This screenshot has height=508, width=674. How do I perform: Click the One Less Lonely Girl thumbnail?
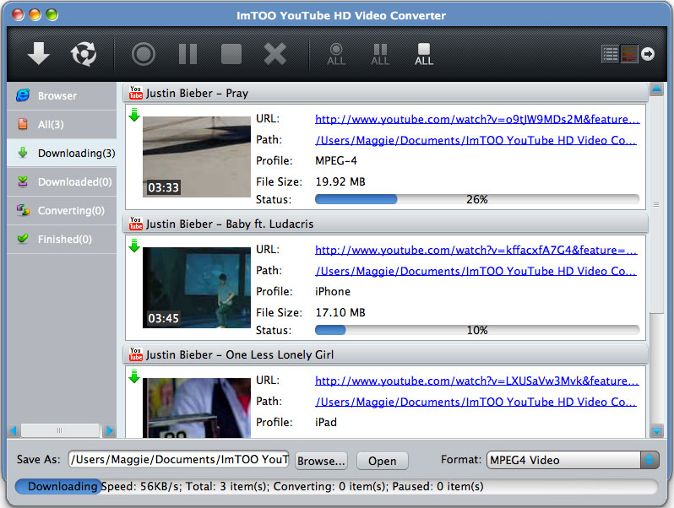tap(197, 408)
